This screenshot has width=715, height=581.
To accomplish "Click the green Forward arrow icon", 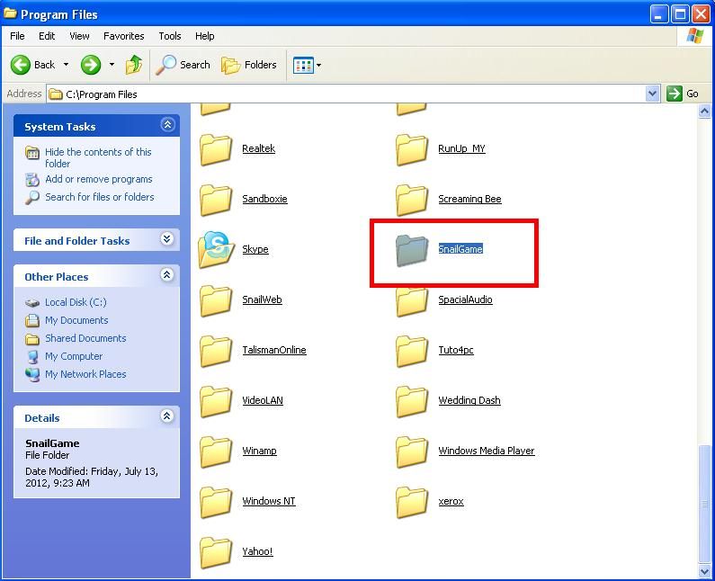I will tap(91, 65).
